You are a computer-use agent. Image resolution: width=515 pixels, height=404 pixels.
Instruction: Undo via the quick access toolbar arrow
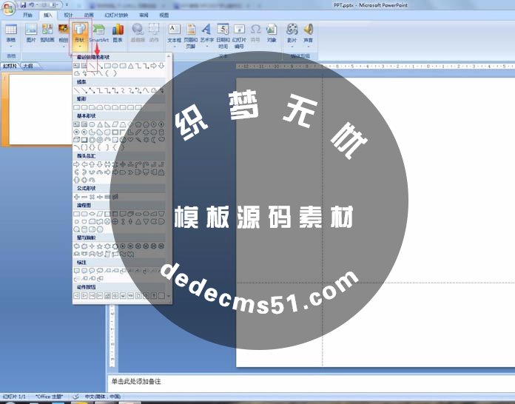[x=32, y=5]
